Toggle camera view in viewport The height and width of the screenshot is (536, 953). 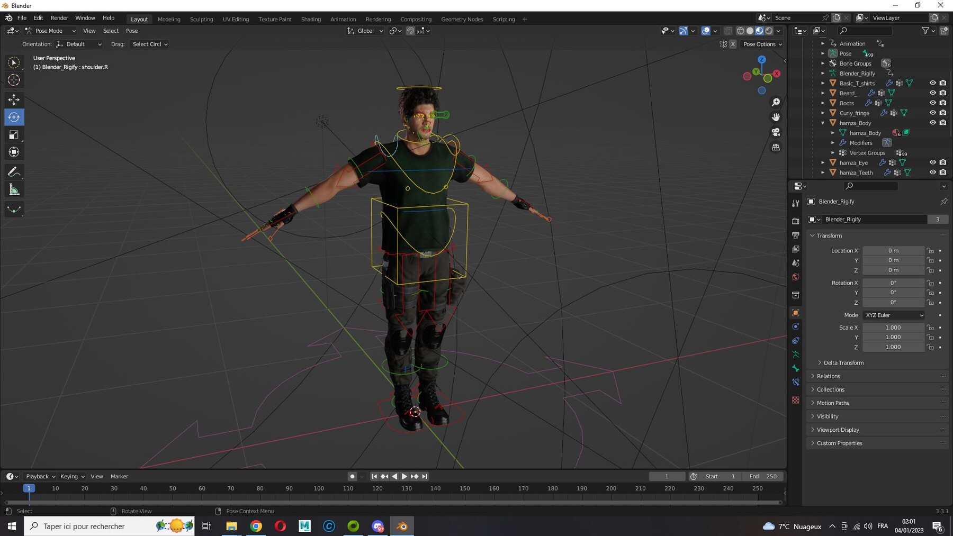776,132
